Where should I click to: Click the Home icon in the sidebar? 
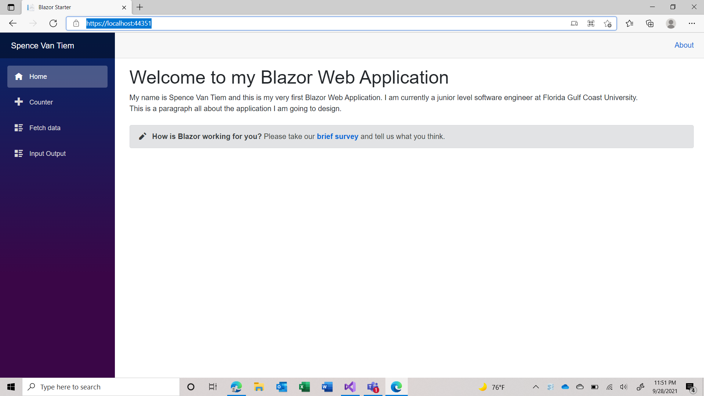point(18,77)
